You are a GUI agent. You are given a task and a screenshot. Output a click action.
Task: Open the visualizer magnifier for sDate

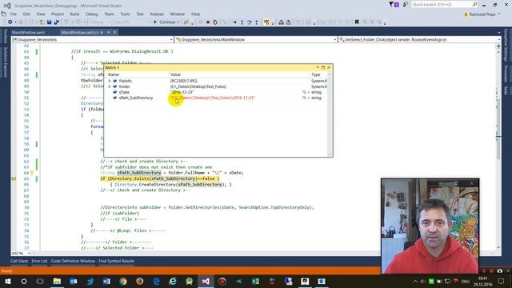[x=304, y=93]
